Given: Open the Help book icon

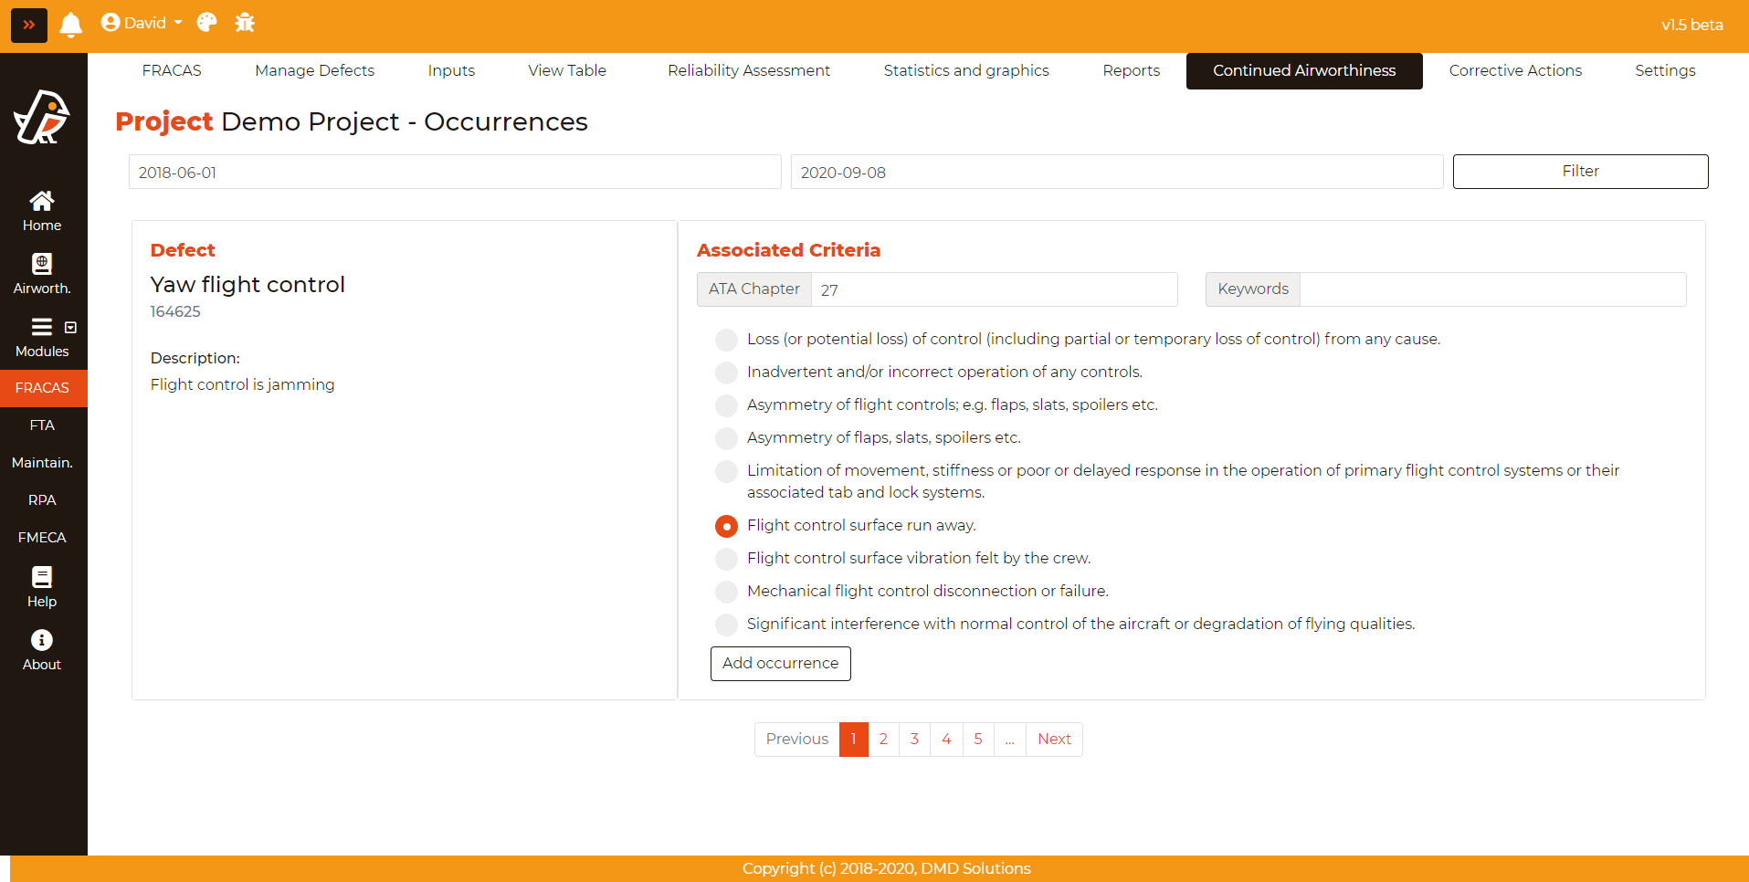Looking at the screenshot, I should (x=42, y=587).
